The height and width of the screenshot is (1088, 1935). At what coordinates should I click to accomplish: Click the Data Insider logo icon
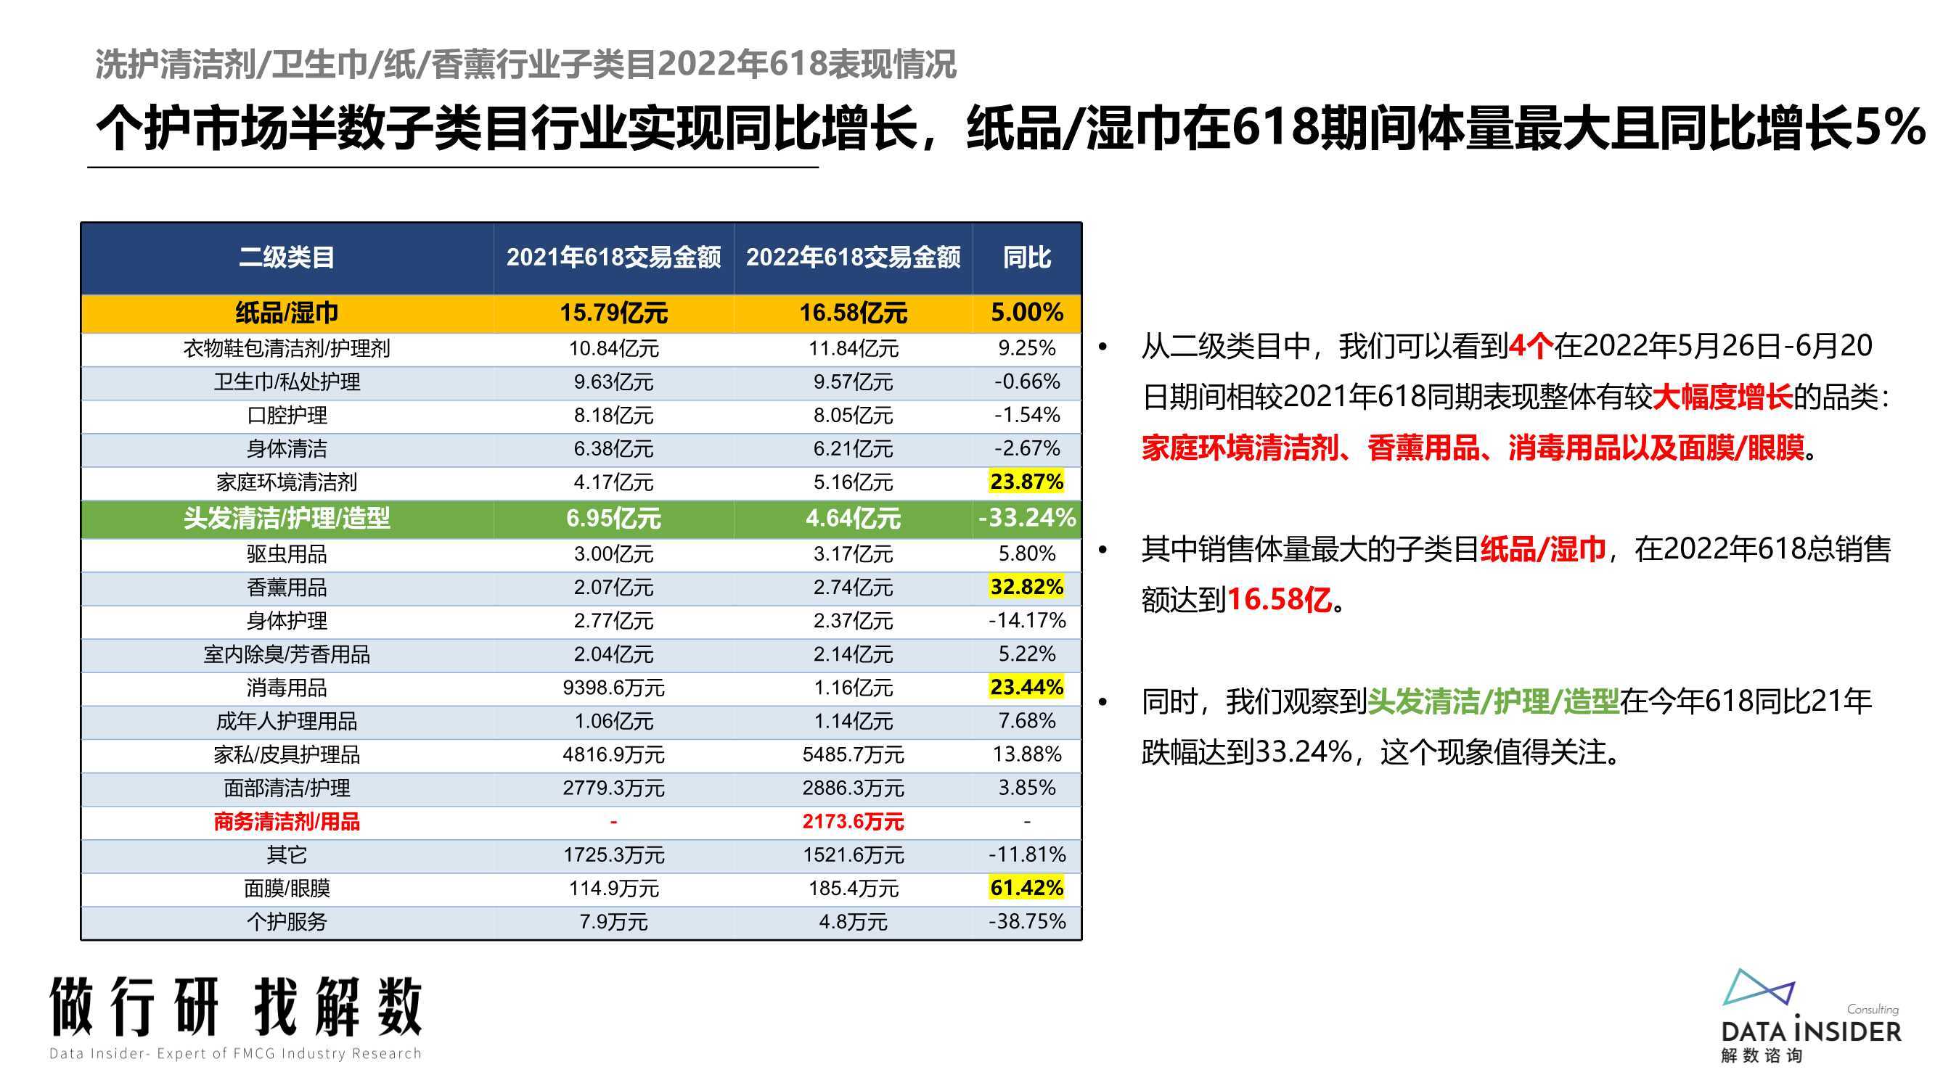[1758, 986]
